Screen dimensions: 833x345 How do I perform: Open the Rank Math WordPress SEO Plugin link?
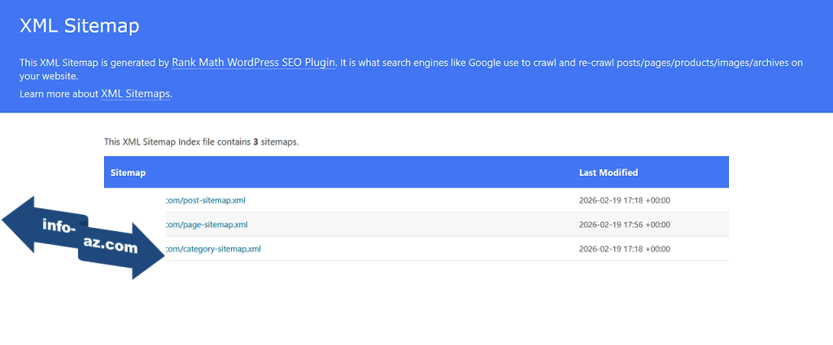point(253,63)
